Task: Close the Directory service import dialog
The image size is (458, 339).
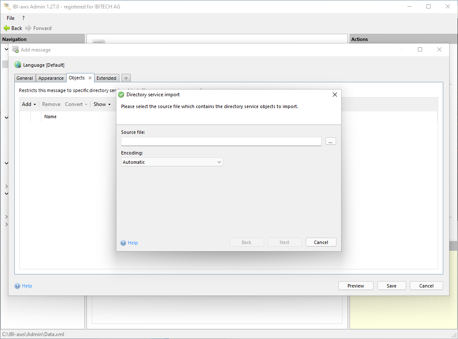Action: pyautogui.click(x=335, y=95)
